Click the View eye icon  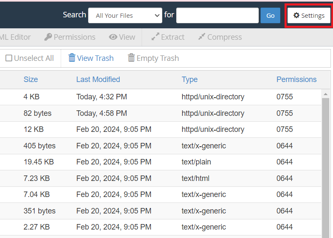pyautogui.click(x=113, y=37)
